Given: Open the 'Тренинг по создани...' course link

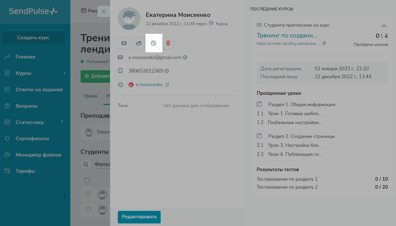Looking at the screenshot, I should pos(287,35).
